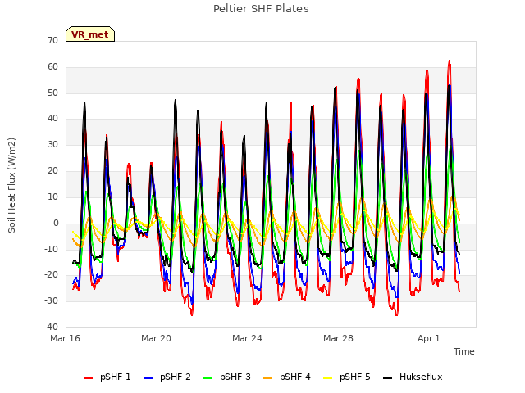This screenshot has height=393, width=525.
Task: Click the -20 y-axis tick label
Action: point(52,275)
